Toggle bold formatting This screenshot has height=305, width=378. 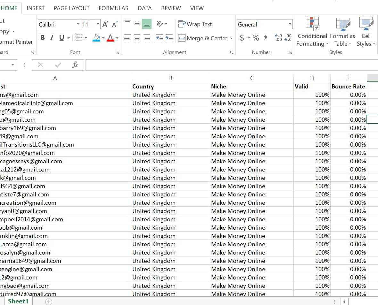click(42, 37)
